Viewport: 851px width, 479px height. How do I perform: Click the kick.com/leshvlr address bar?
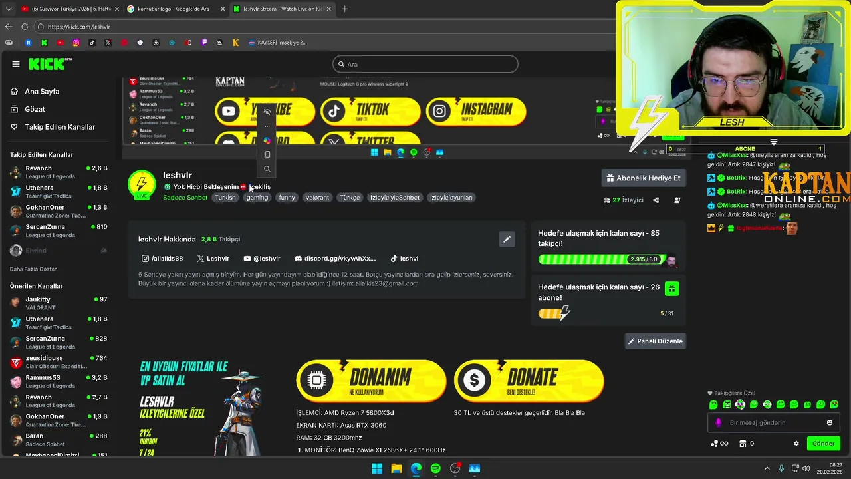[326, 27]
